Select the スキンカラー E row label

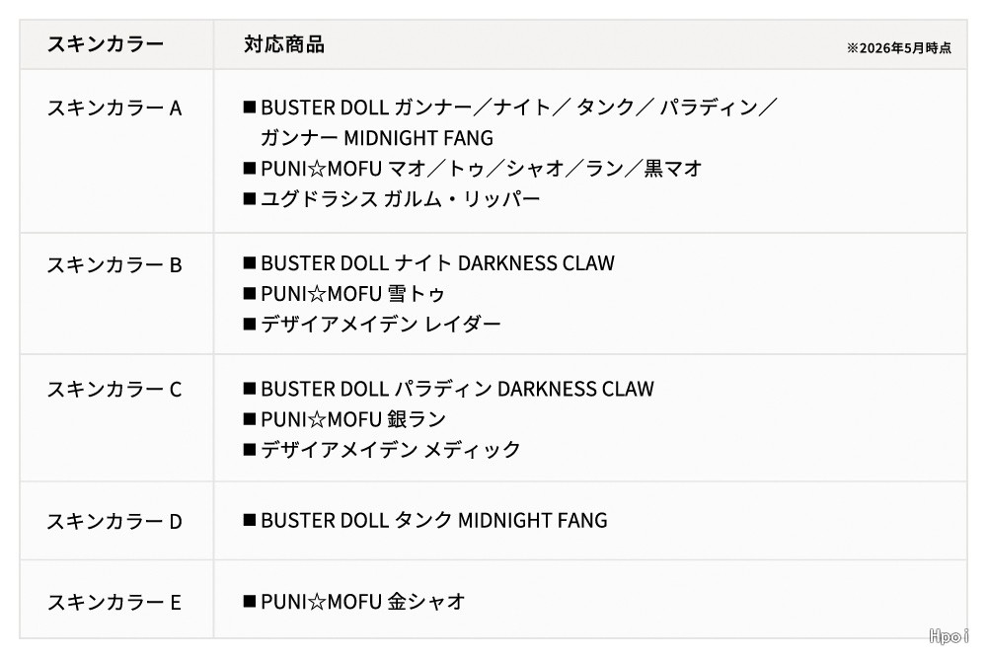click(114, 602)
